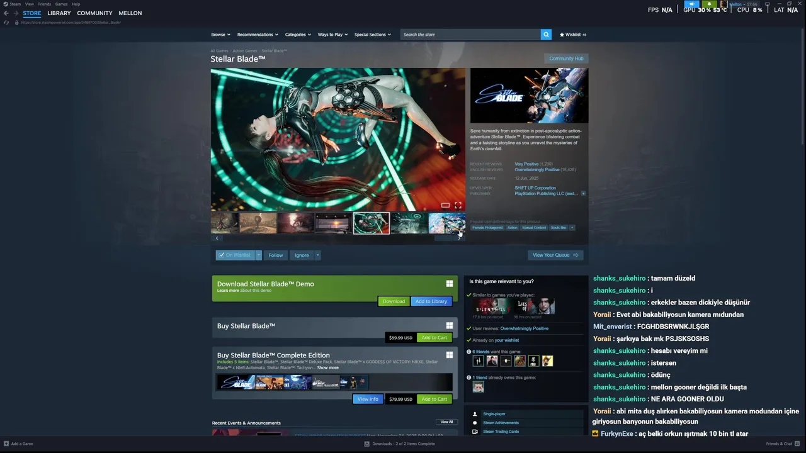The image size is (806, 453).
Task: Open the Recommendations dropdown
Action: [x=258, y=35]
